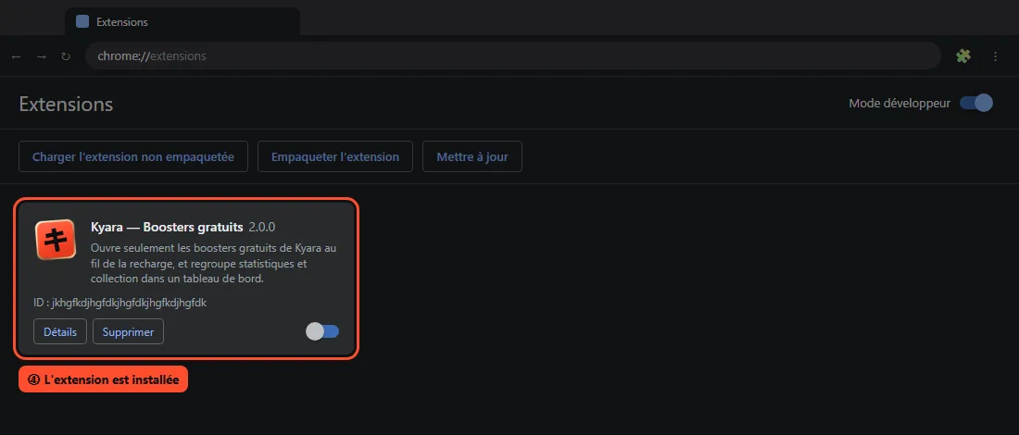Click the browser back arrow
The width and height of the screenshot is (1019, 435).
tap(17, 56)
